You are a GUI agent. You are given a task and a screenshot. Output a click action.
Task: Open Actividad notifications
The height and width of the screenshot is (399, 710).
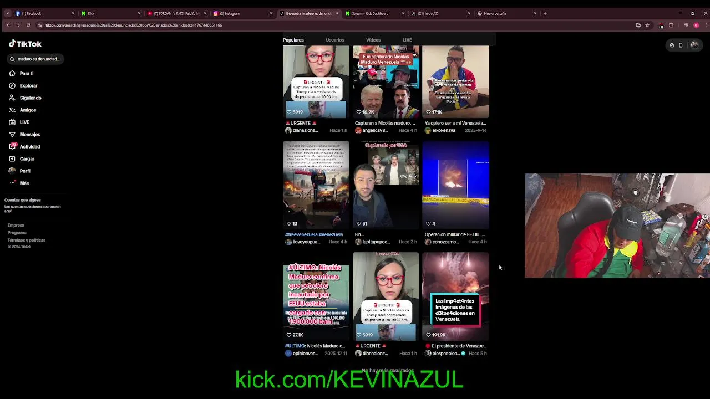pos(24,146)
